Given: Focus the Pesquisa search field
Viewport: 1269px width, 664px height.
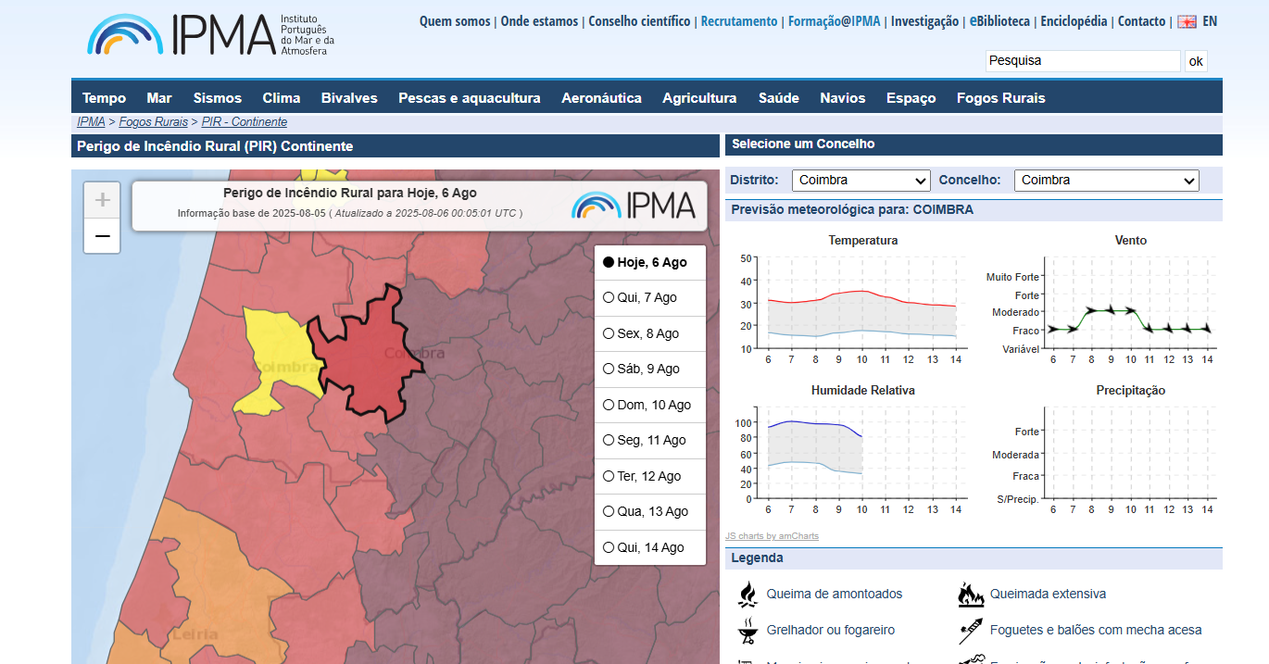Looking at the screenshot, I should tap(1082, 61).
